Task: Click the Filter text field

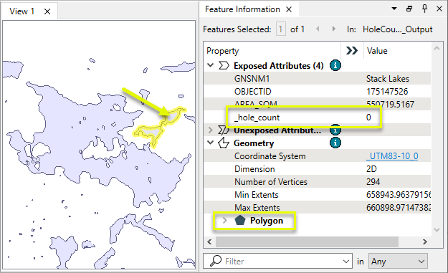Action: [282, 261]
